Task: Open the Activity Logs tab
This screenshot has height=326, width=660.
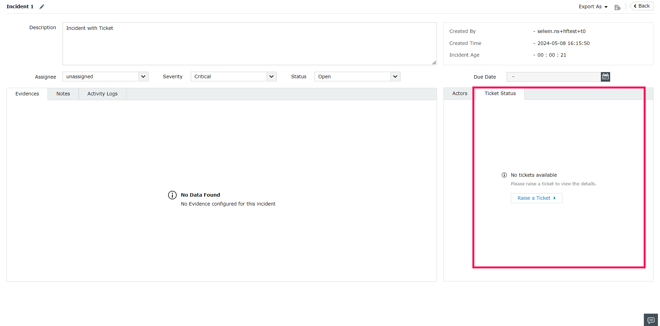Action: coord(102,94)
